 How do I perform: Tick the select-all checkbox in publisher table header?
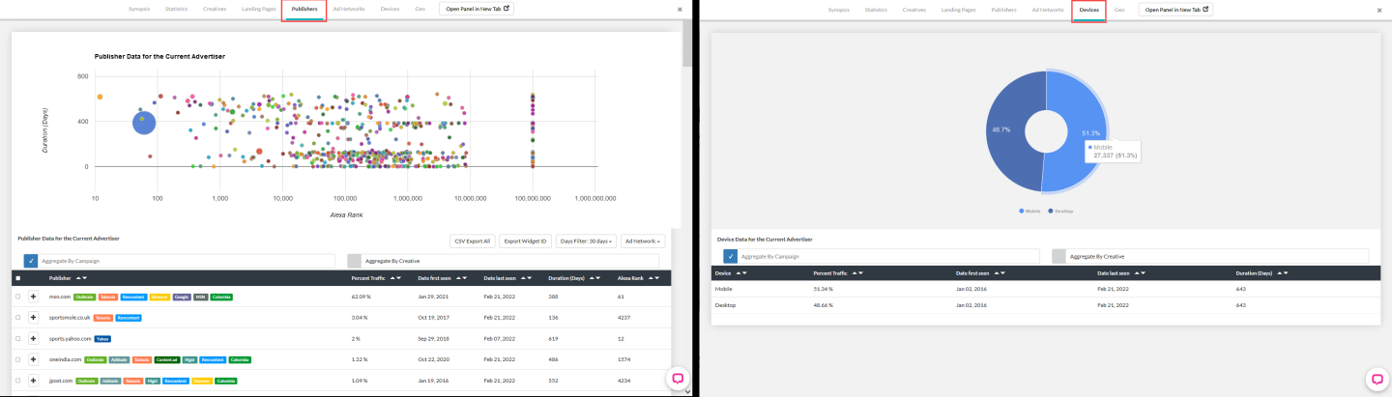17,278
